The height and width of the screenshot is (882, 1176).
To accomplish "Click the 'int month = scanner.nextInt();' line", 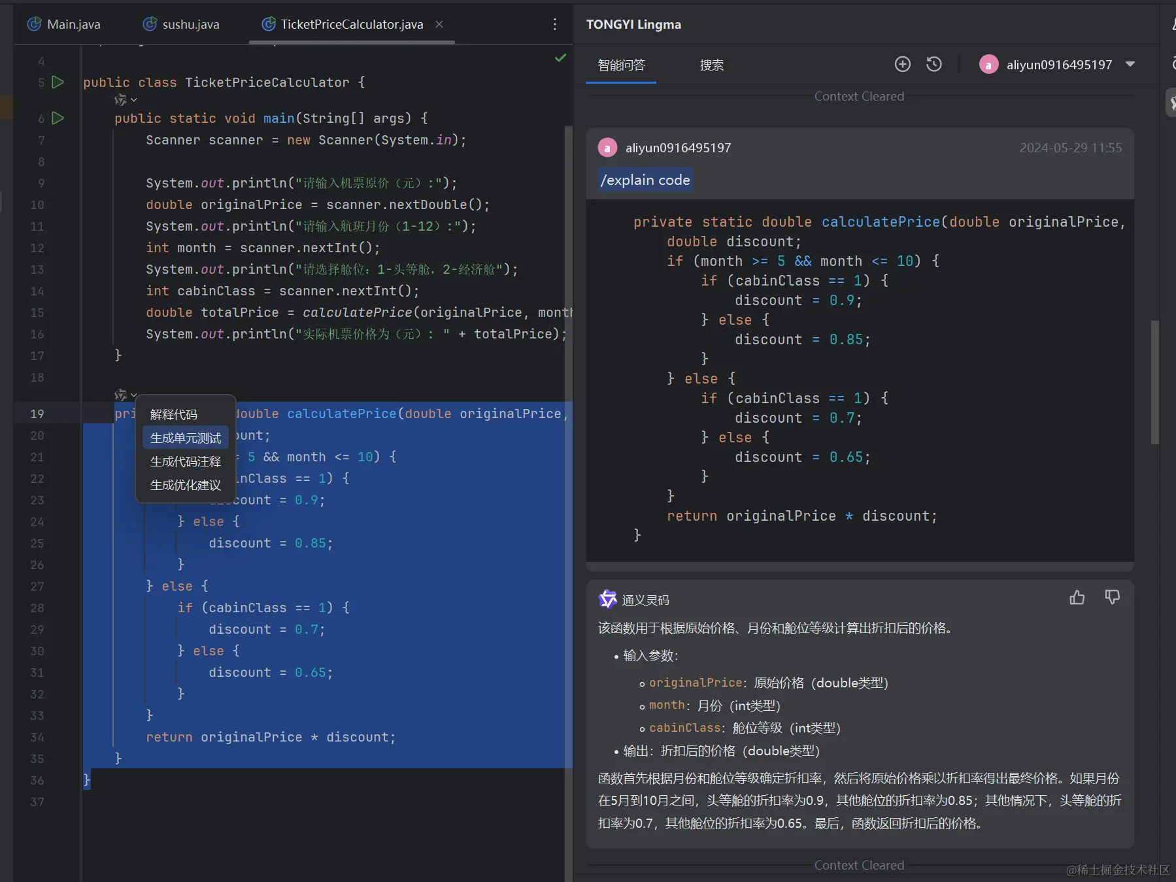I will [x=263, y=248].
